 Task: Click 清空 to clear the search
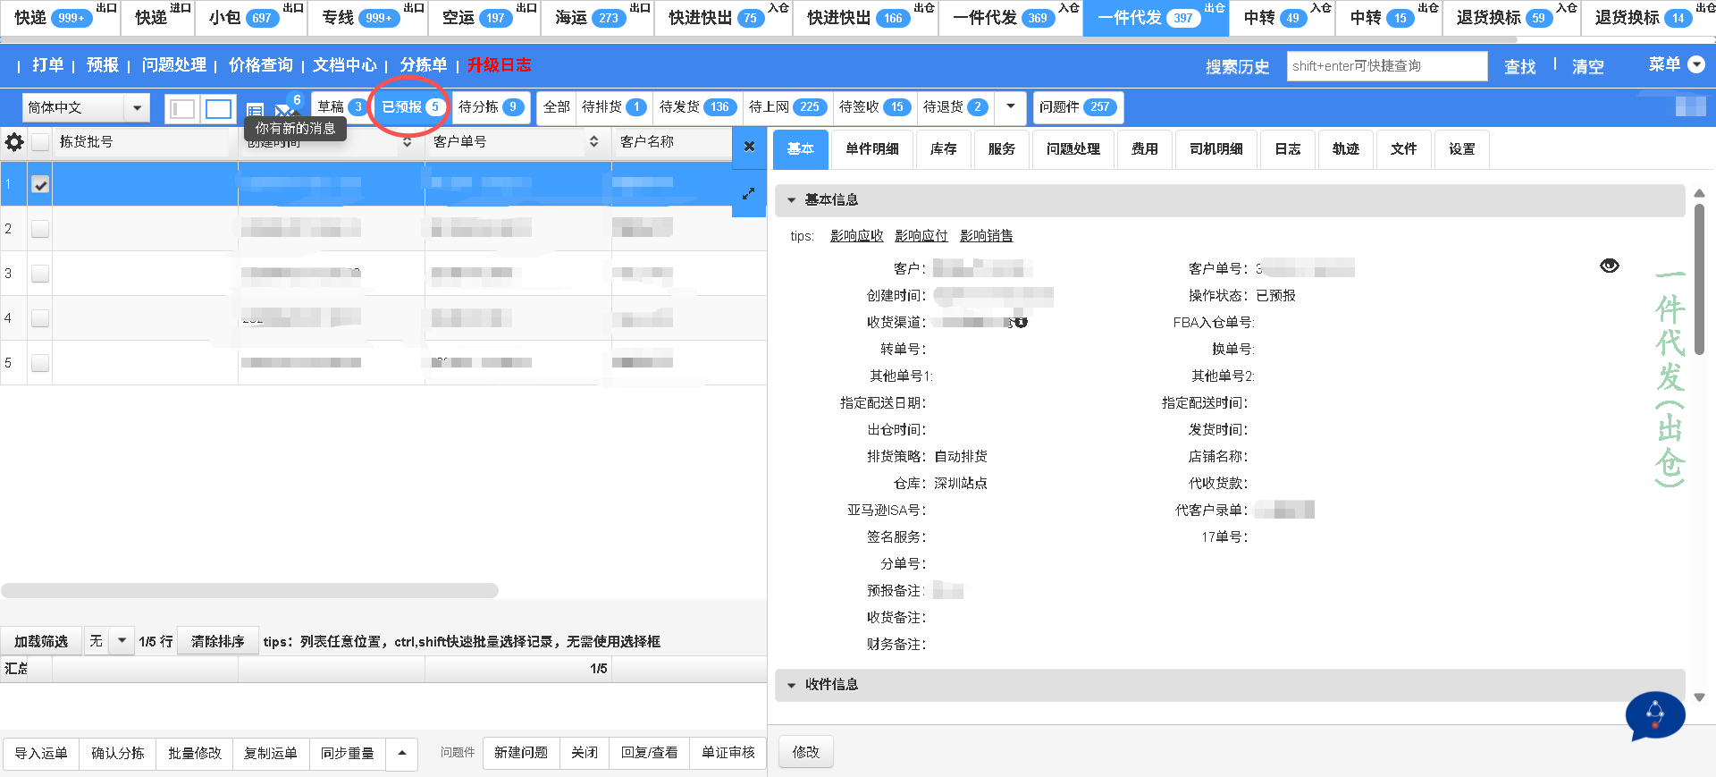point(1588,66)
